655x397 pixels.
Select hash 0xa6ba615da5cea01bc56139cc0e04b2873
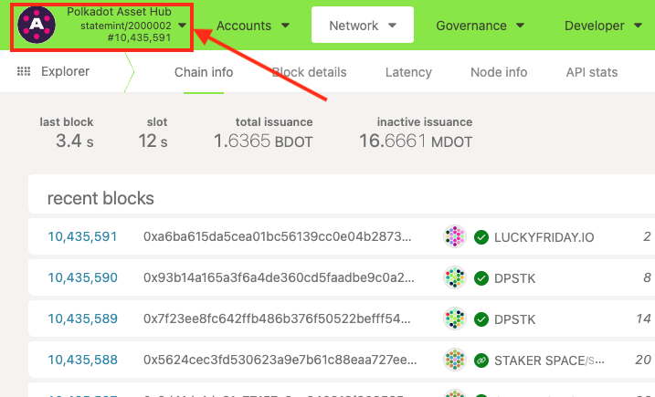coord(278,236)
